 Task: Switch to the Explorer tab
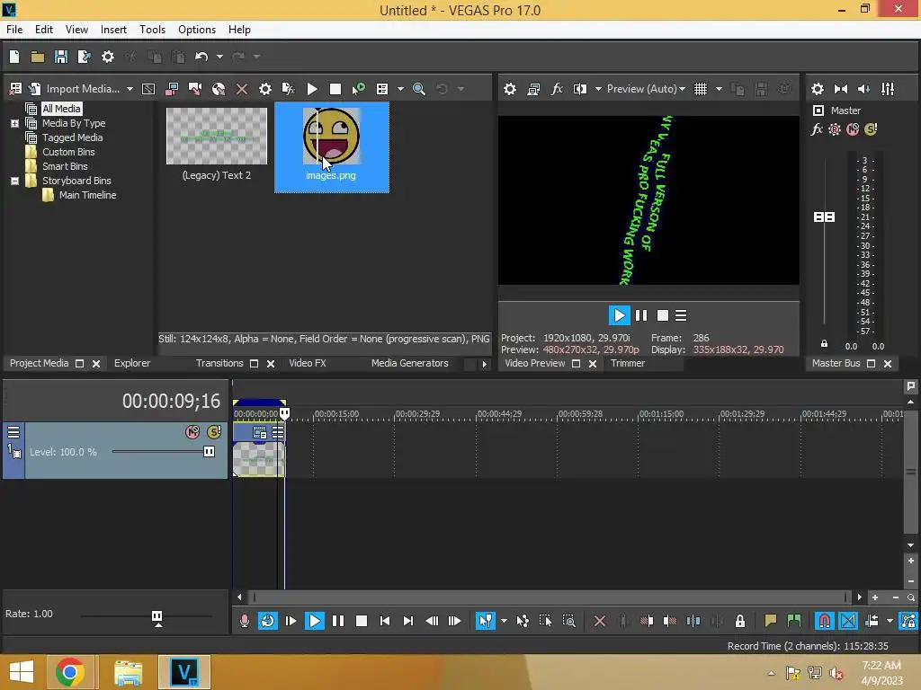point(132,363)
